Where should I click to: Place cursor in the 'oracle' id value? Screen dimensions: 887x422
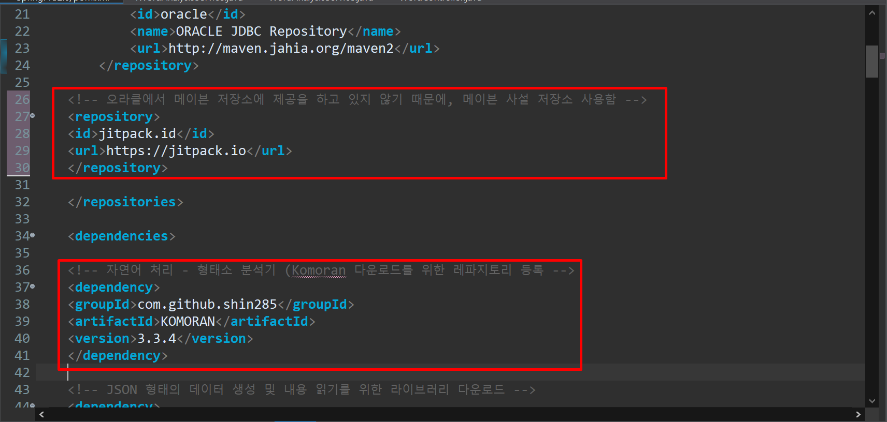point(184,14)
